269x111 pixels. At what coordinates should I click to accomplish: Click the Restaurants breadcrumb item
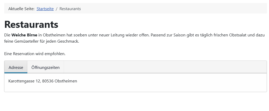point(70,9)
